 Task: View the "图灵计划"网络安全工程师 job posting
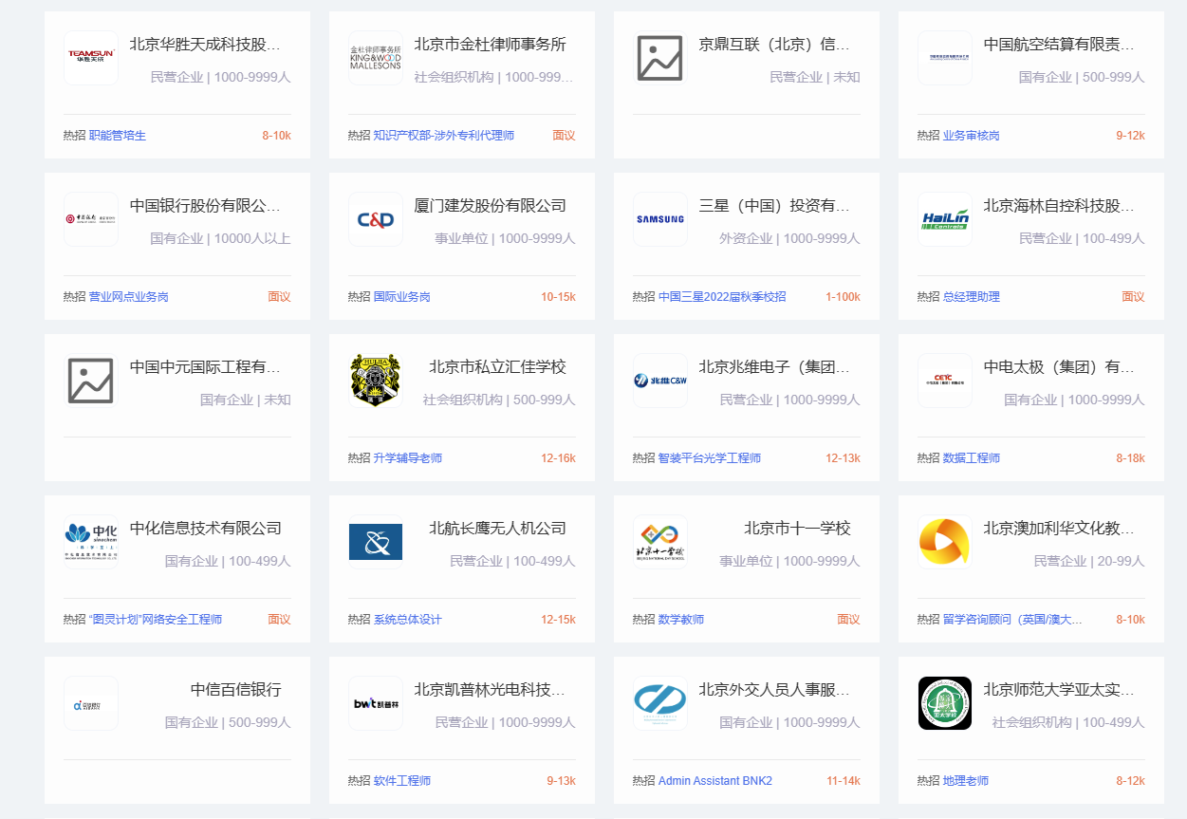(156, 620)
